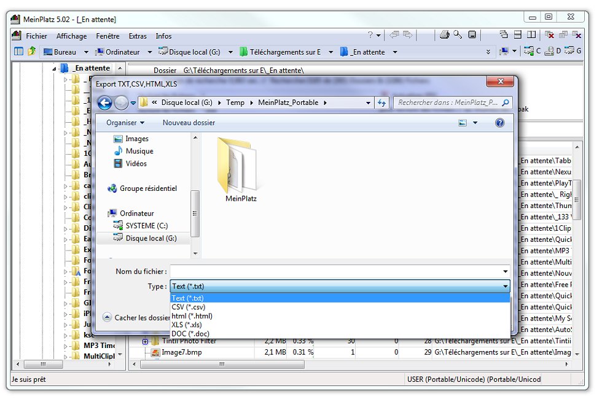Expand Ordinateur breadcrumb dropdown arrow

(150, 52)
